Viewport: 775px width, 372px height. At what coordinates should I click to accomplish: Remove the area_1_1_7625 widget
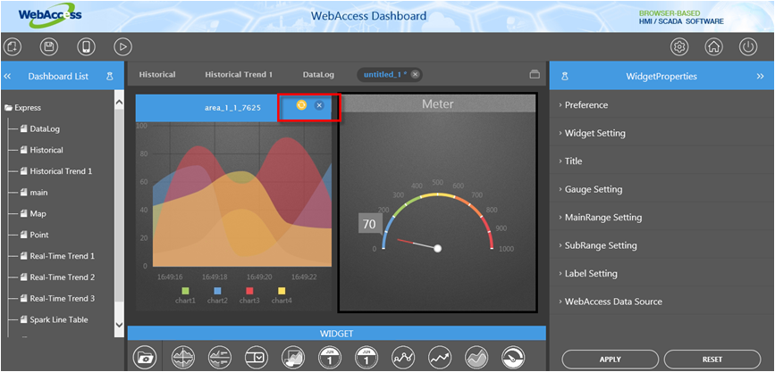pyautogui.click(x=319, y=105)
